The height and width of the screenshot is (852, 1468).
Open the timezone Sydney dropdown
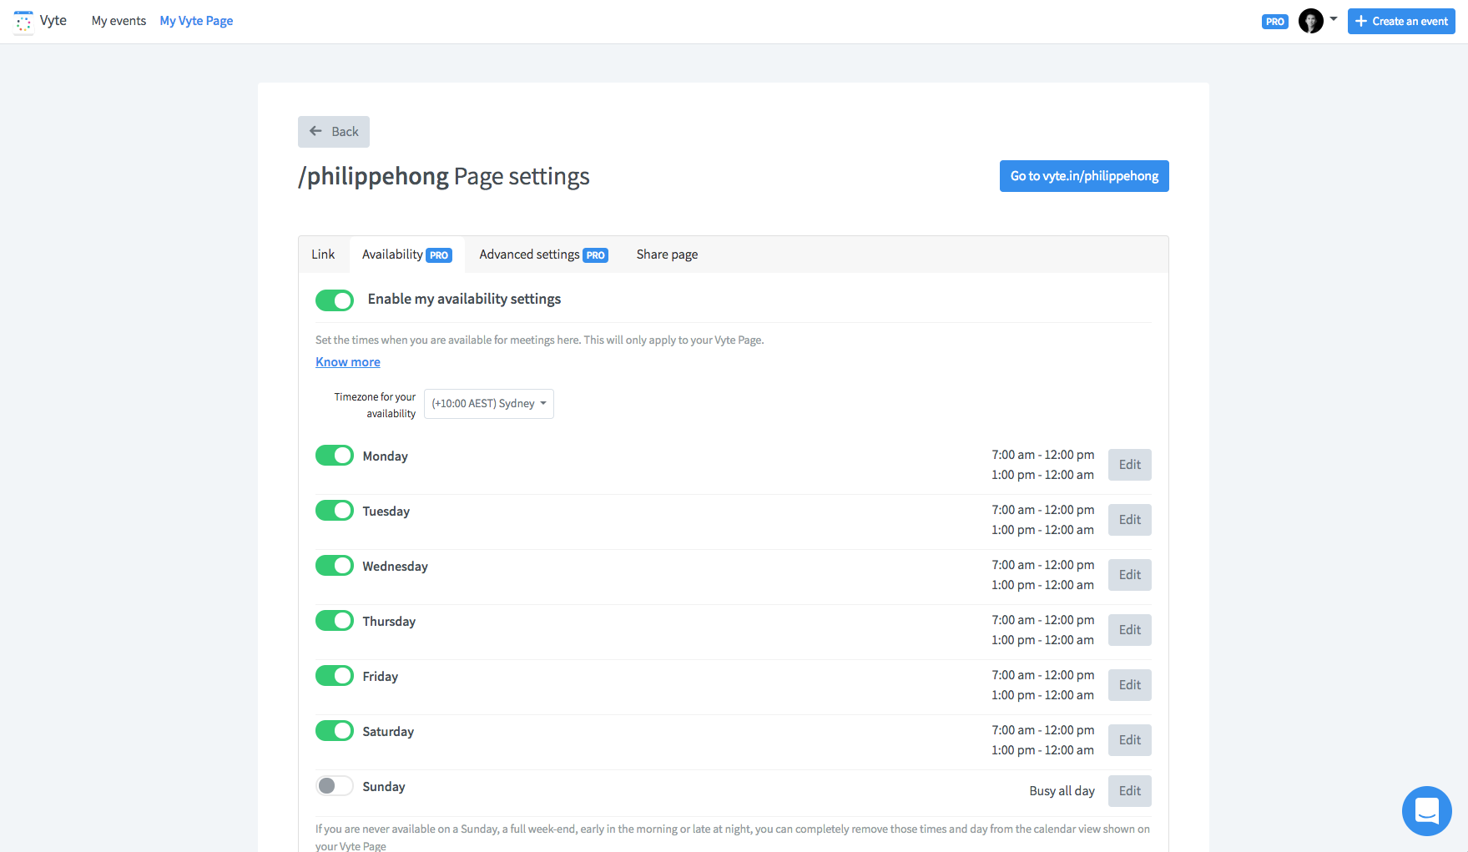489,404
